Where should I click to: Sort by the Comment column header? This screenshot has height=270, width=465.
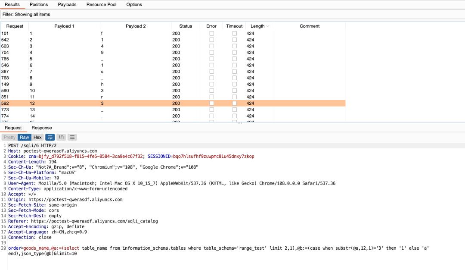(x=310, y=26)
